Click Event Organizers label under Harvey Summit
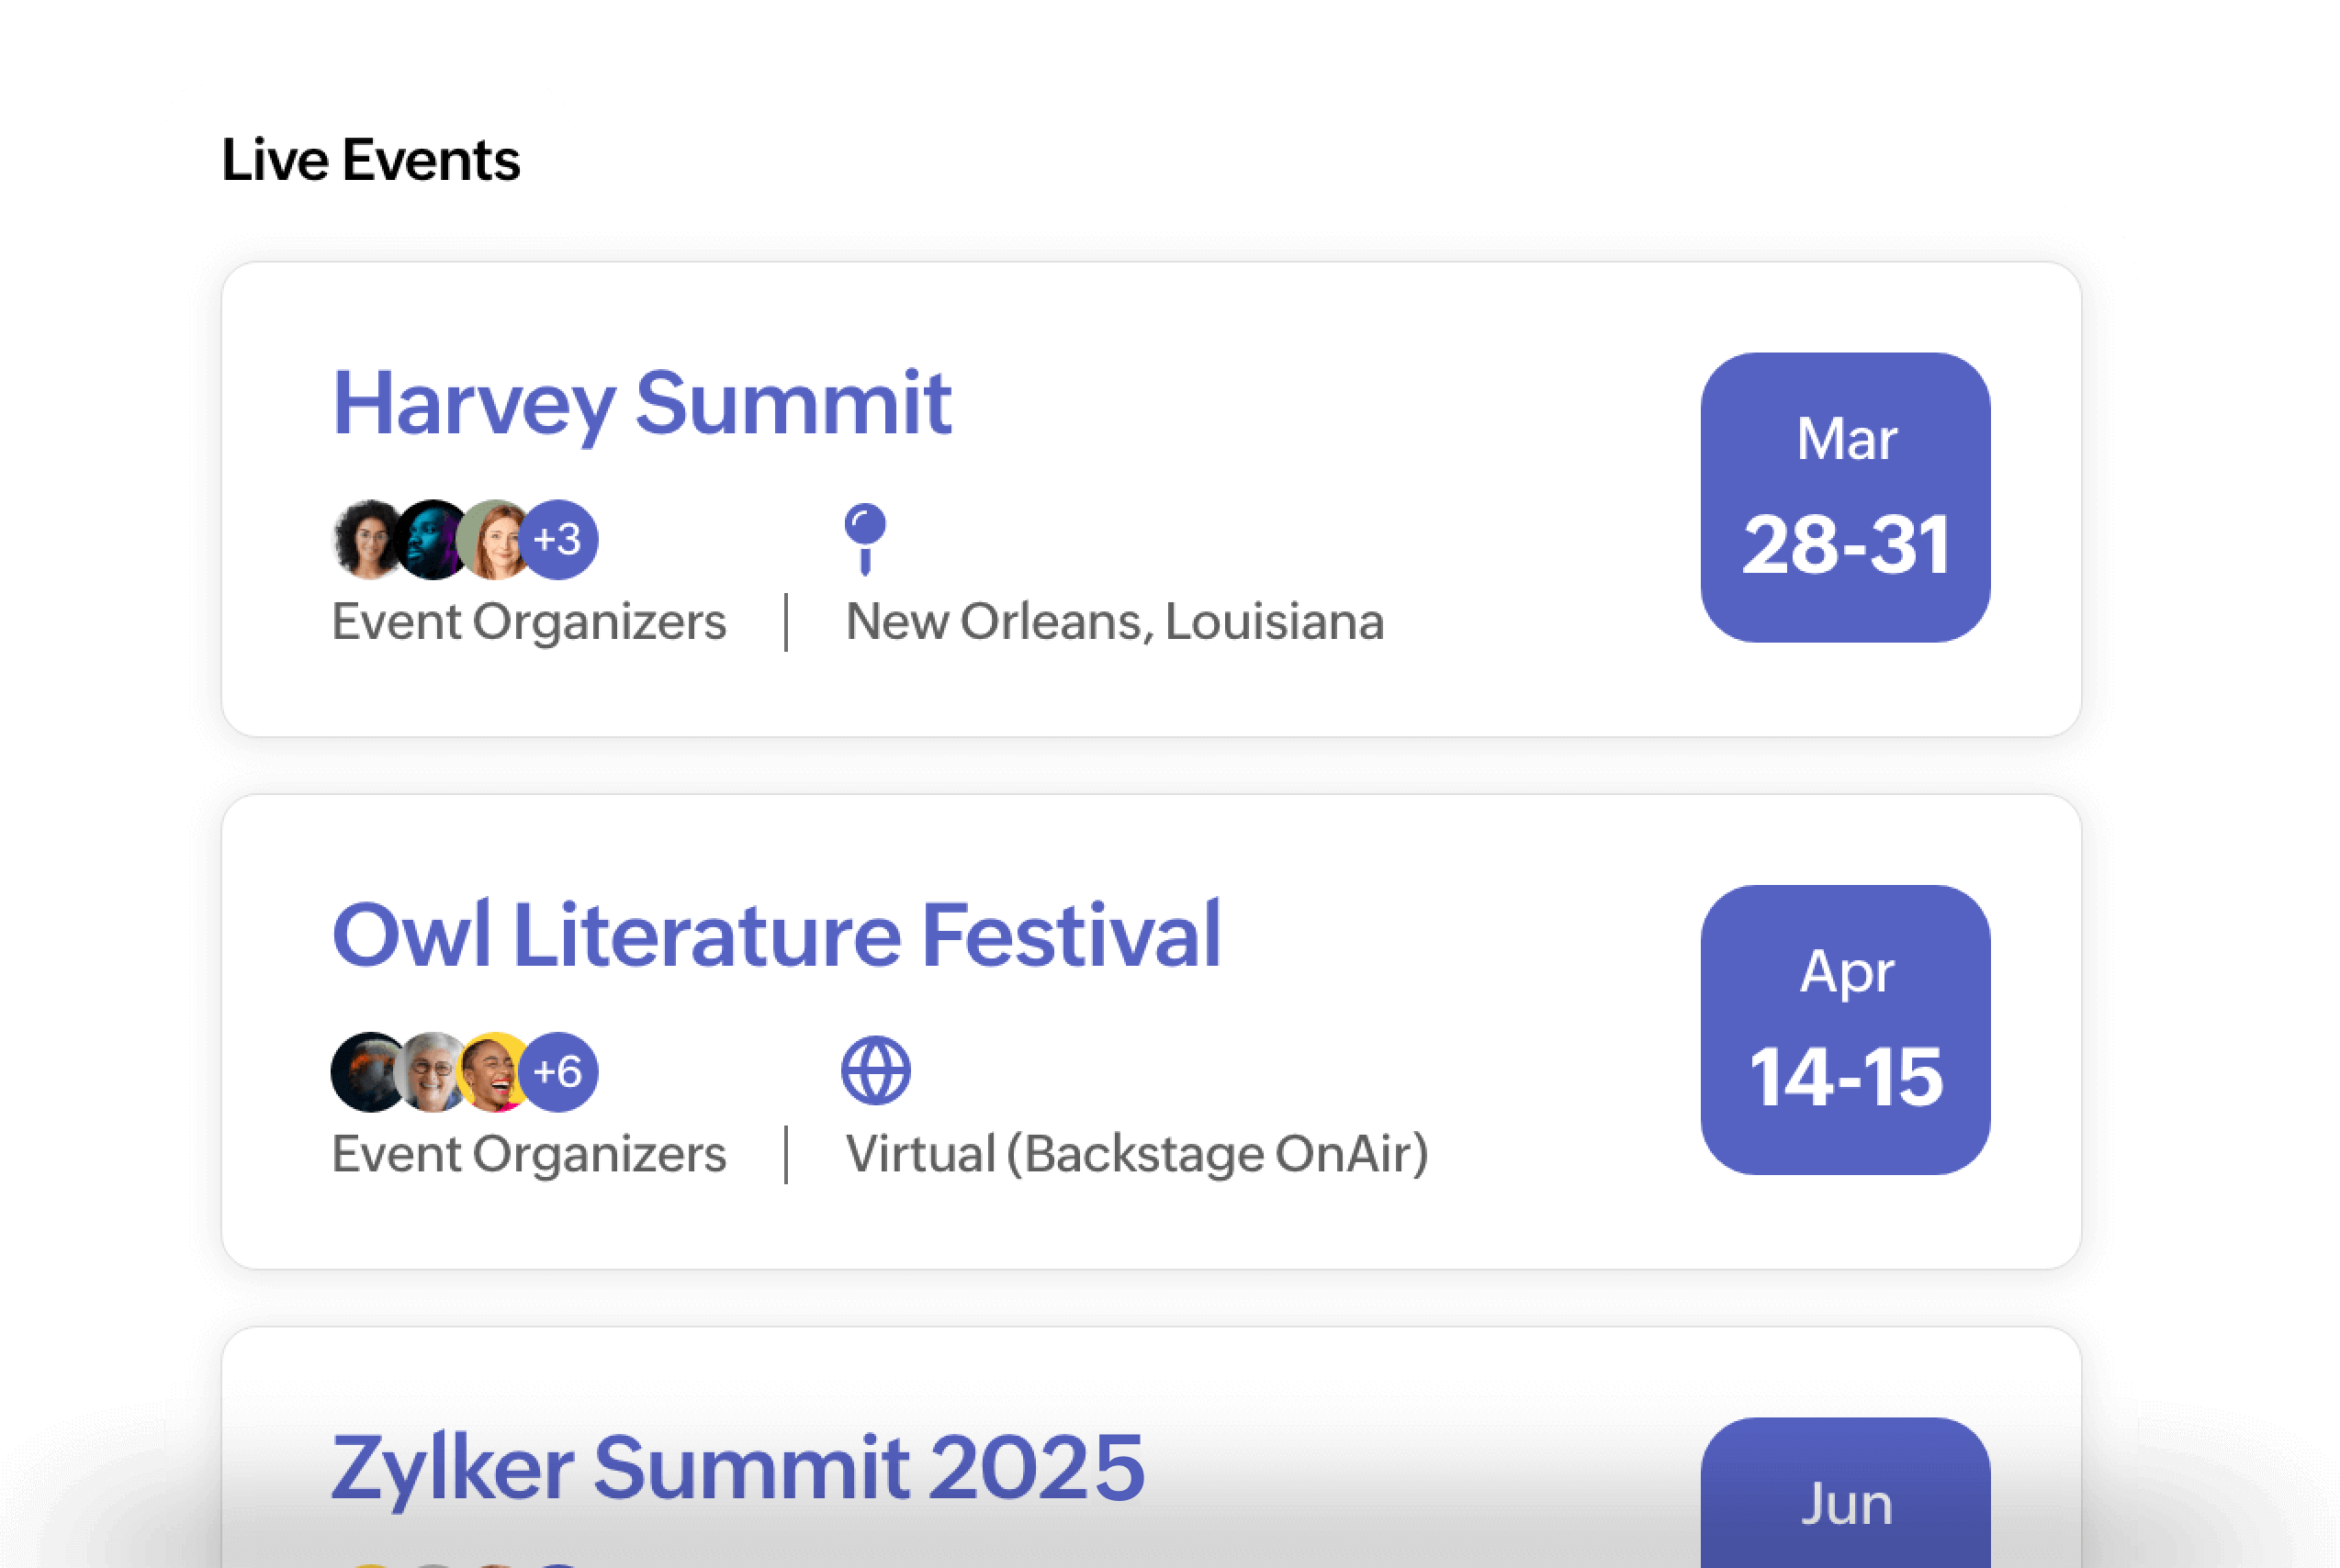Screen dimensions: 2340x1568 click(528, 623)
